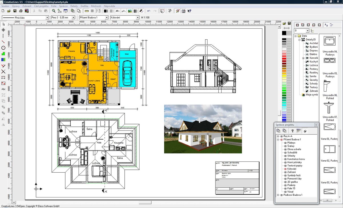Screen dimensions: 343x208
Task: Select the magnifier Zoom tool
Action: [x=53, y=11]
